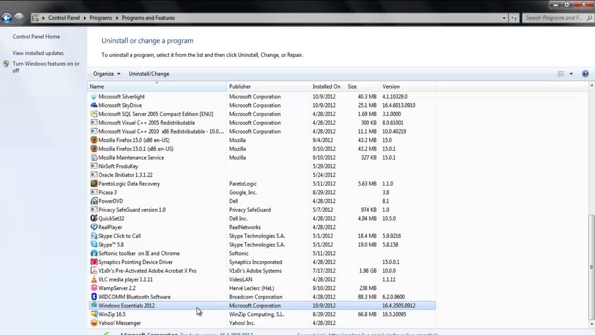Open Control Panel Home link
This screenshot has width=595, height=335.
click(36, 37)
